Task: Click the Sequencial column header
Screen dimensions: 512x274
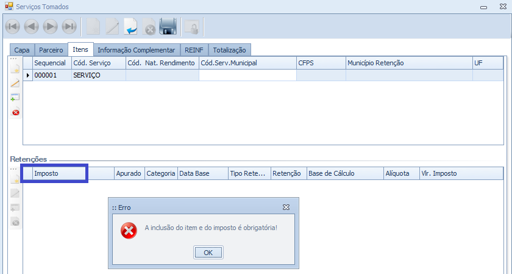Action: coord(52,63)
